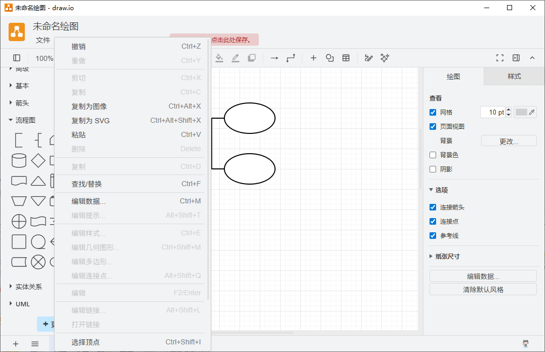
Task: Switch to the 样式 tab
Action: [514, 76]
